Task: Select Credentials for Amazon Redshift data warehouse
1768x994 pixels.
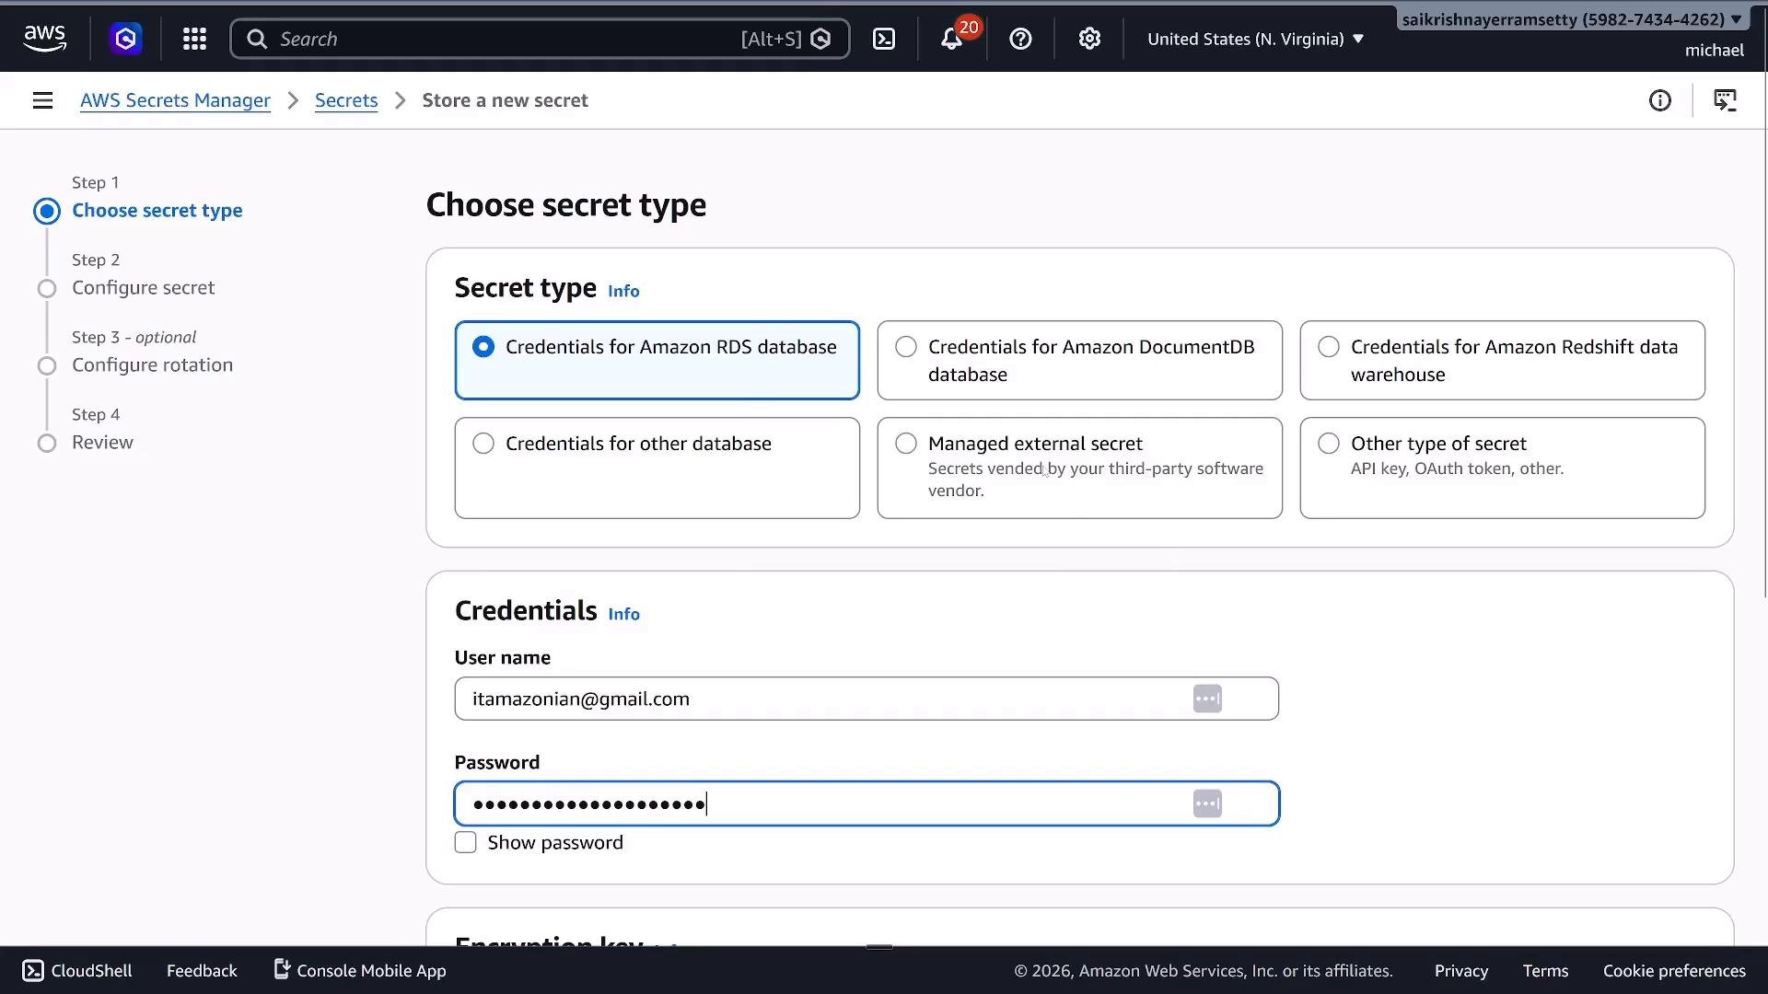Action: coord(1502,360)
